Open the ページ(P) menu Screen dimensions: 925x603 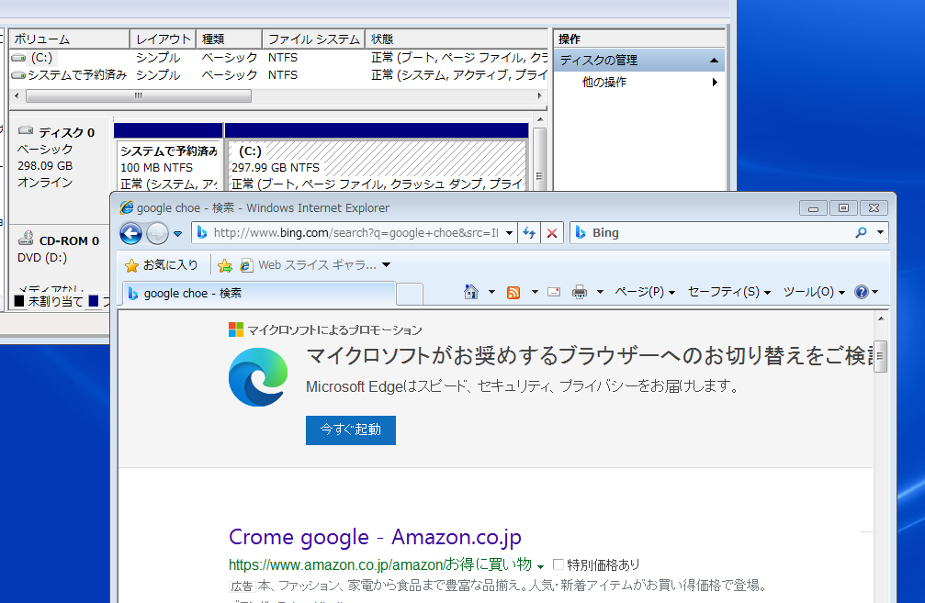pyautogui.click(x=645, y=292)
